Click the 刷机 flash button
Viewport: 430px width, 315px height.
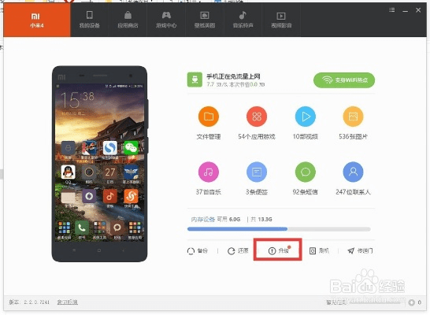[x=319, y=250]
